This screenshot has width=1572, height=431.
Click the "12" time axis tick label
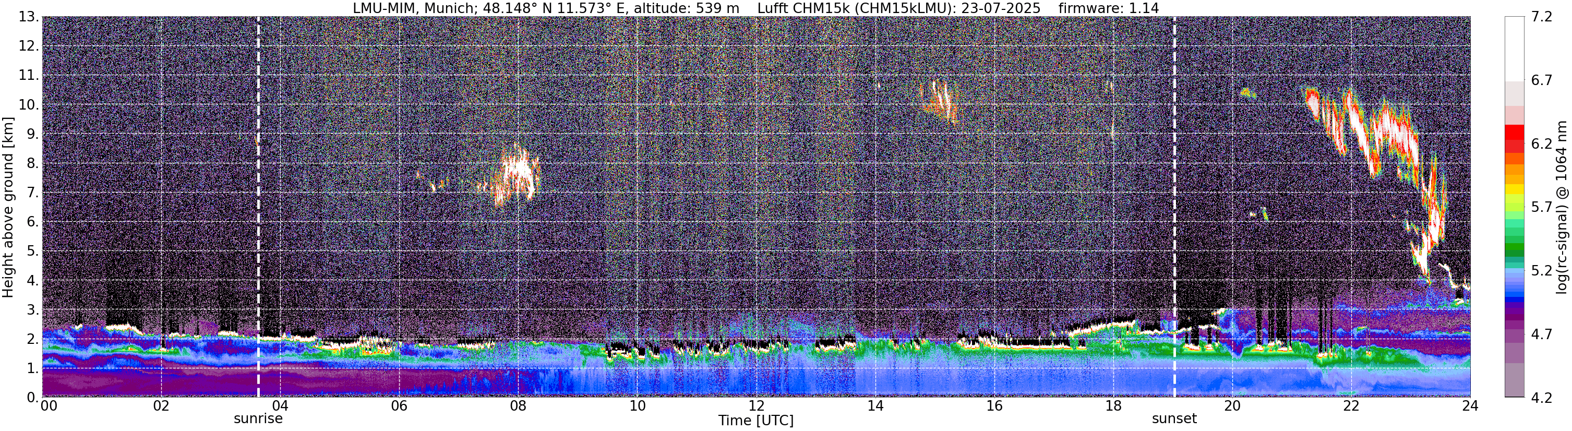pos(756,406)
